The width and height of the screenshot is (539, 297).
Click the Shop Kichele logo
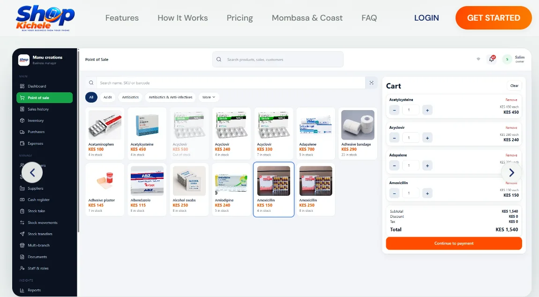tap(45, 18)
